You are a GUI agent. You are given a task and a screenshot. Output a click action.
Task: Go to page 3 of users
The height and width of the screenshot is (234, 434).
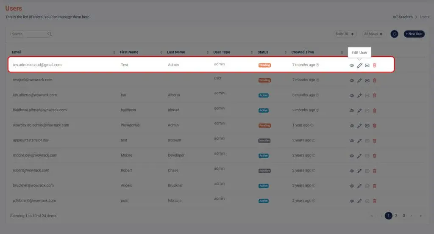click(404, 216)
